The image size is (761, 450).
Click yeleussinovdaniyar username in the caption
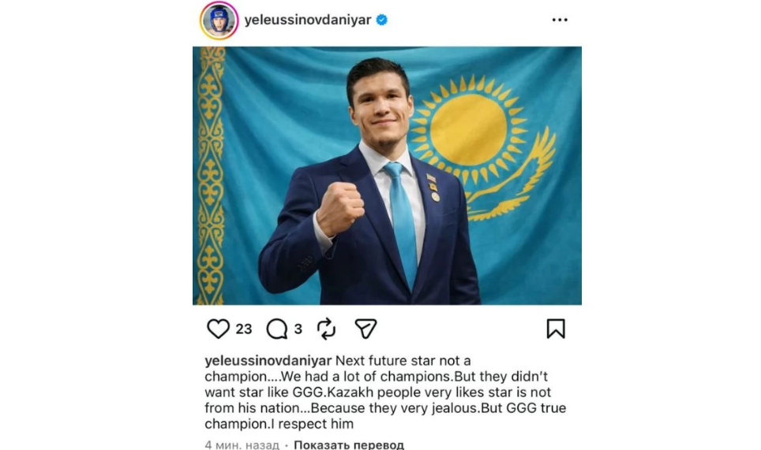pos(268,361)
